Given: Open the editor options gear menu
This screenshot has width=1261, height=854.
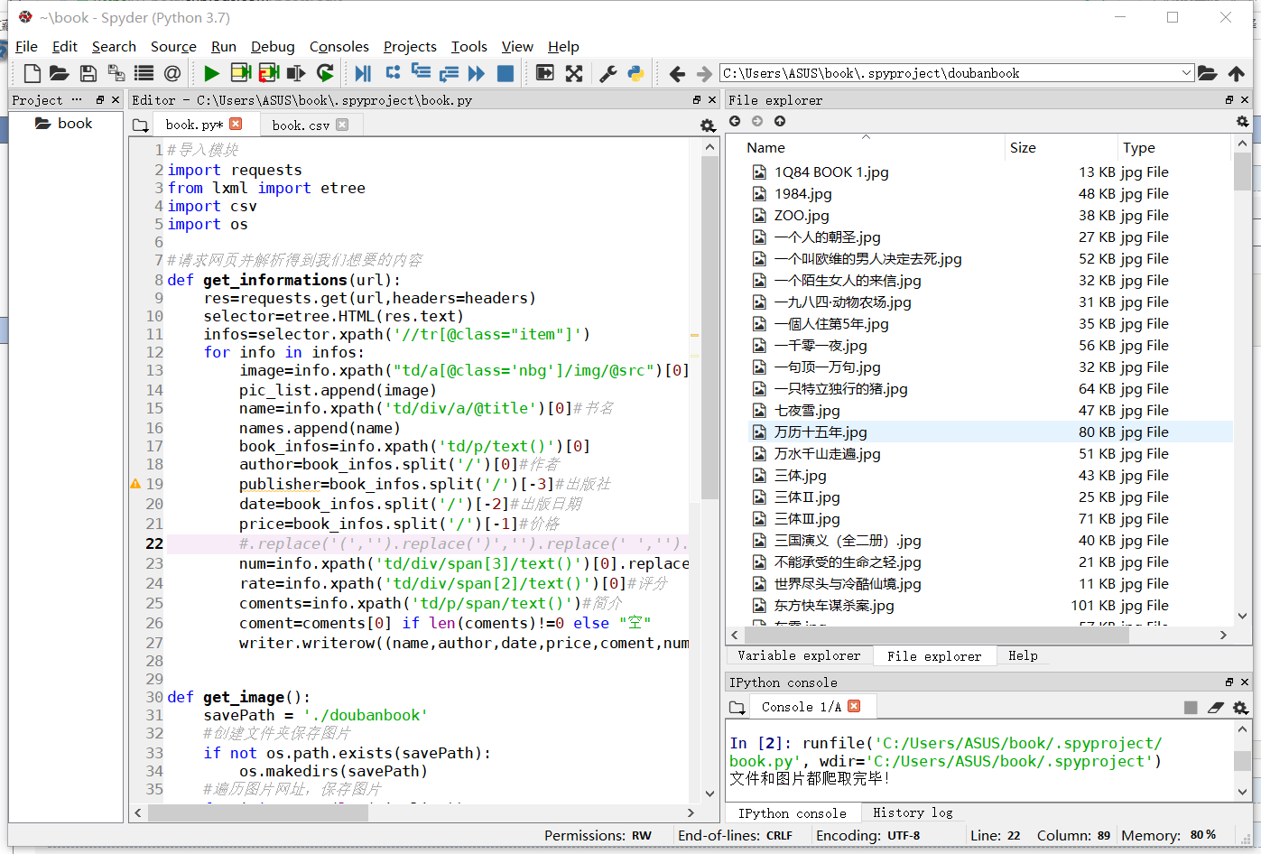Looking at the screenshot, I should pos(708,125).
